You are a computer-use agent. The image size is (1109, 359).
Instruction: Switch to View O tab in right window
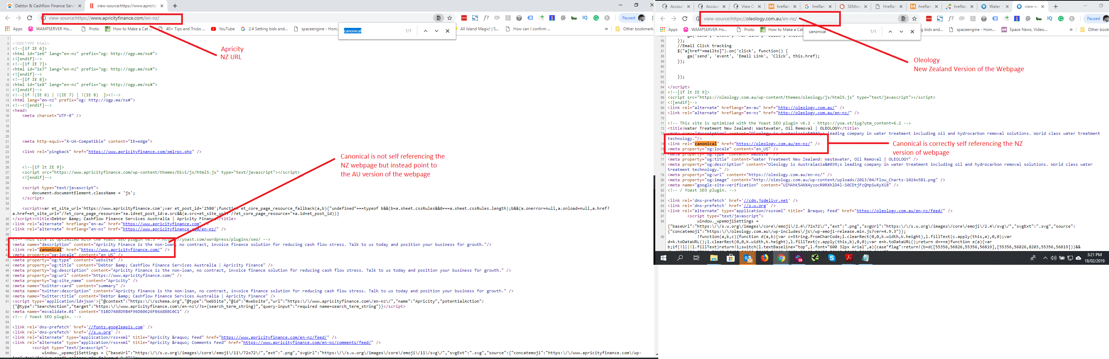tap(747, 7)
